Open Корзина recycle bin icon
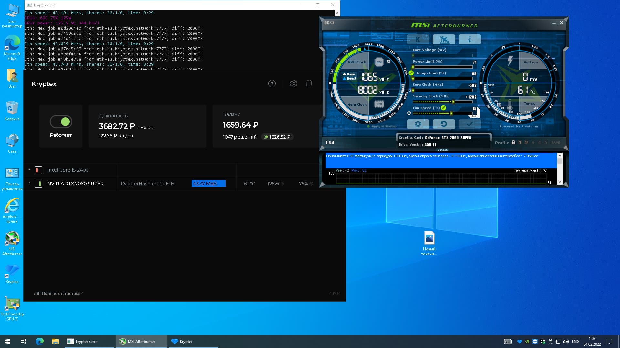This screenshot has width=620, height=348. (x=12, y=111)
